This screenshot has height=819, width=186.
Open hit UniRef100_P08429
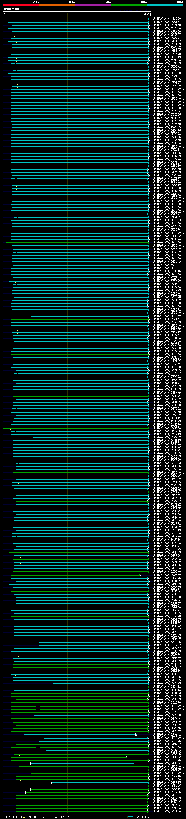(167, 156)
